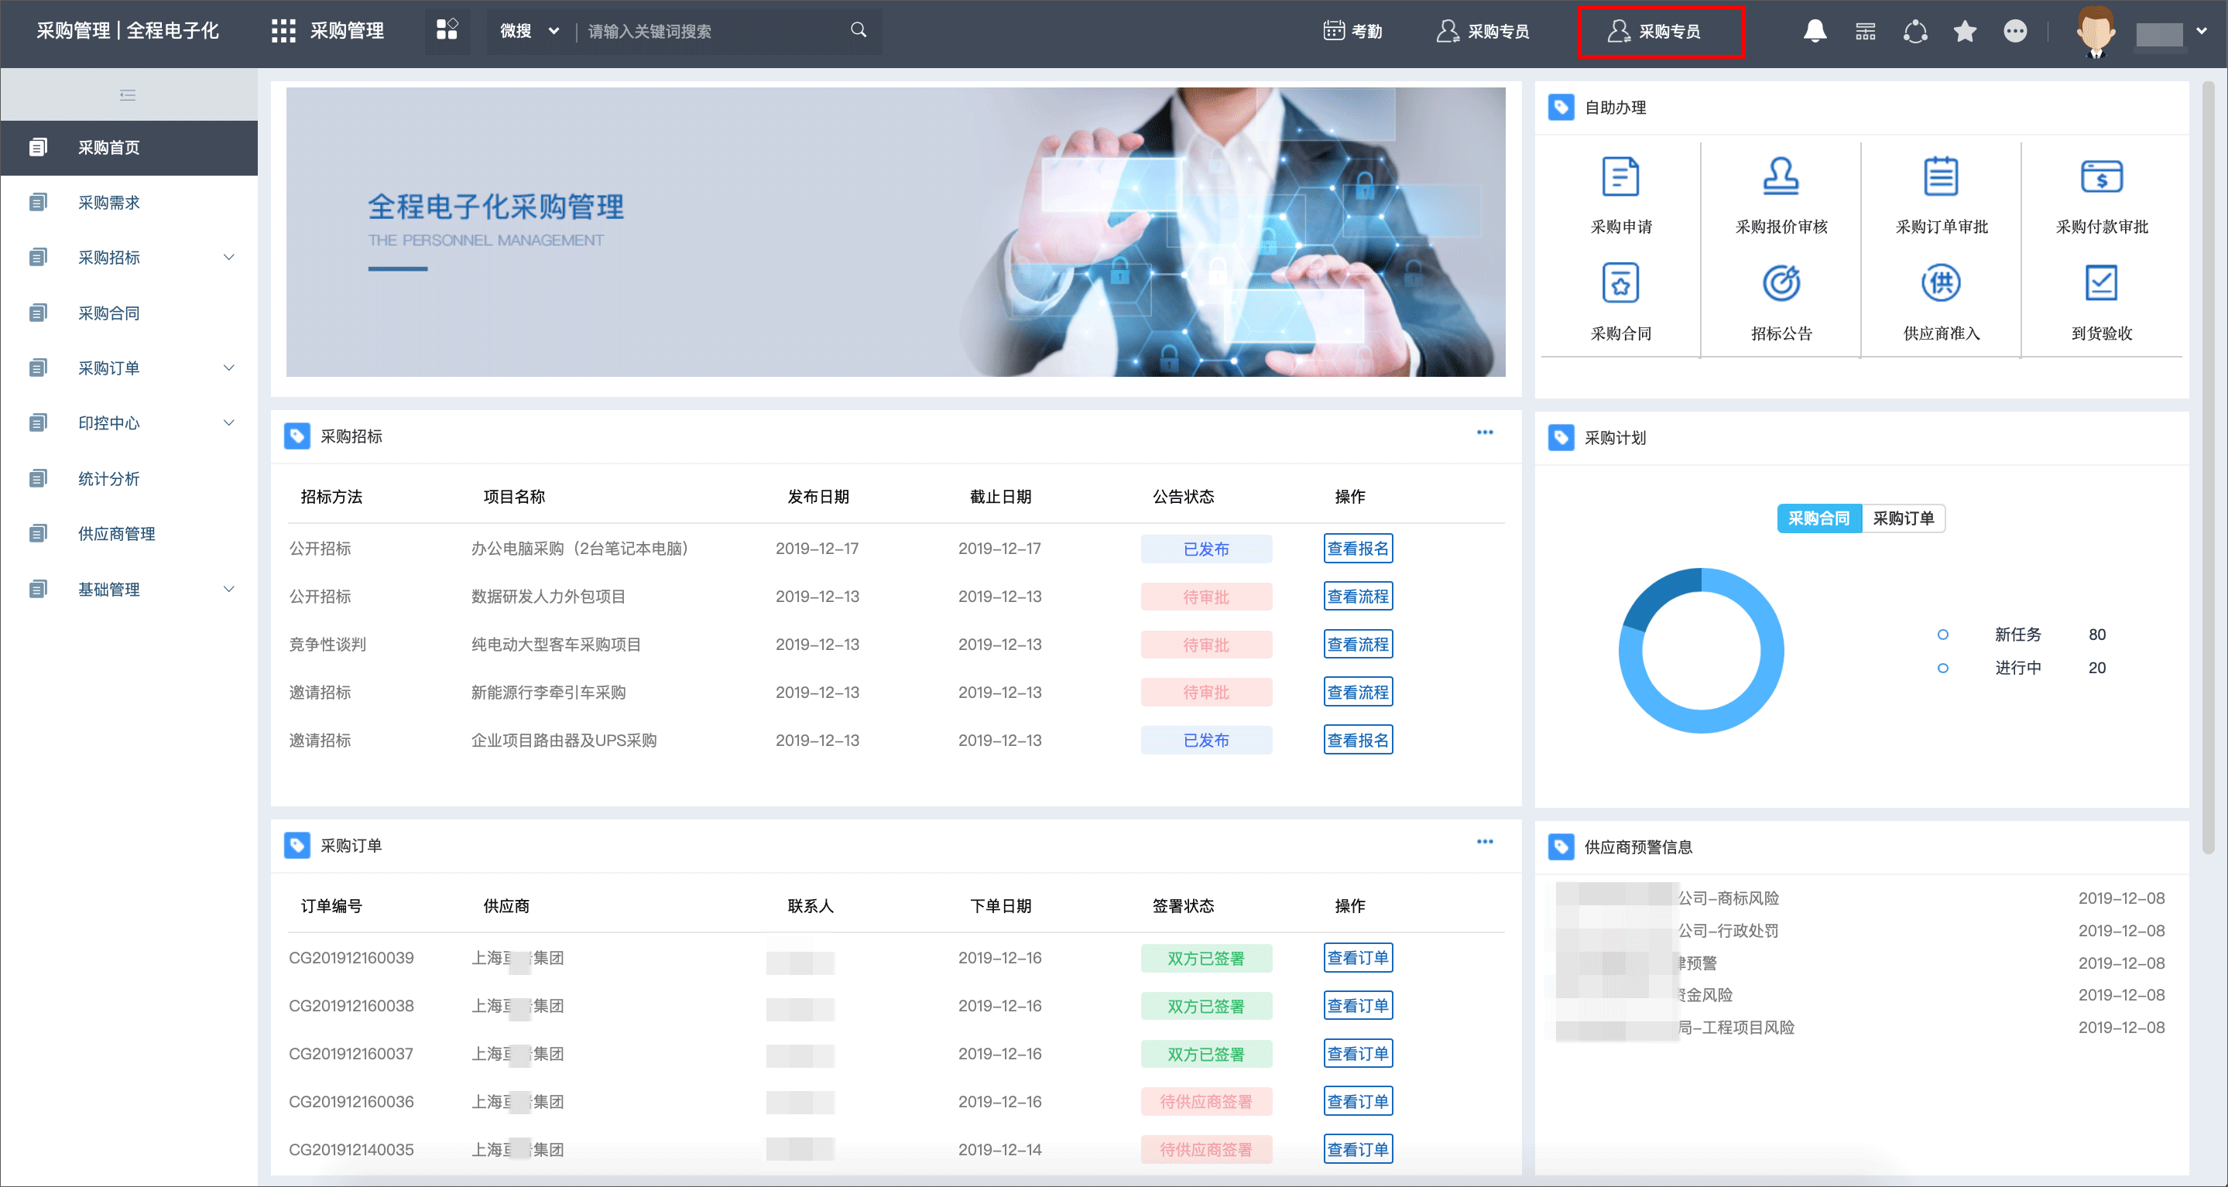The width and height of the screenshot is (2228, 1187).
Task: Expand 基础管理 sidebar submenu
Action: click(x=229, y=590)
